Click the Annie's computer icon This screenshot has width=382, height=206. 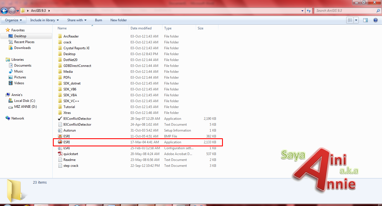(8, 95)
